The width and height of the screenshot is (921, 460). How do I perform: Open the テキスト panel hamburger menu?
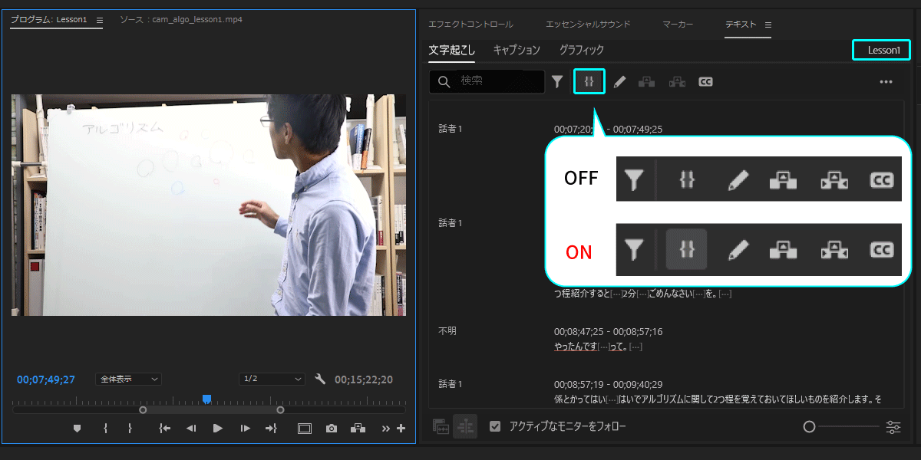tap(768, 25)
